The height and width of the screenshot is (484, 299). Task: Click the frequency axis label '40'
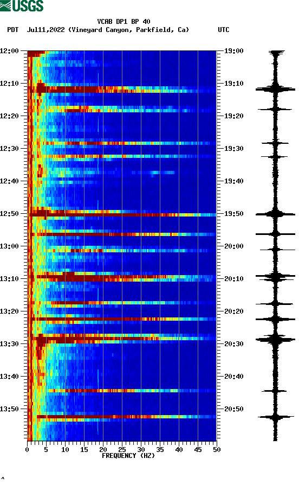pos(179,450)
